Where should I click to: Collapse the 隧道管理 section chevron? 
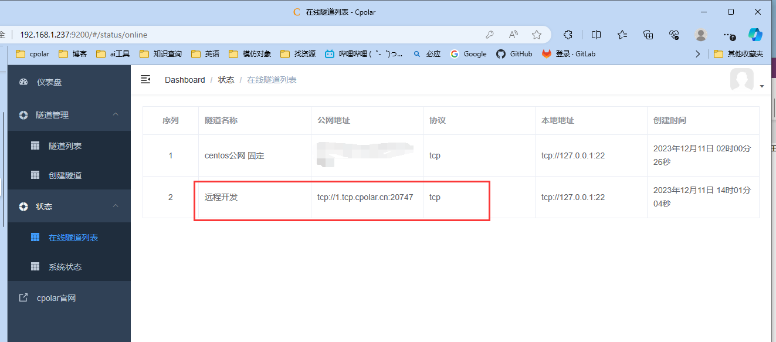click(x=116, y=114)
